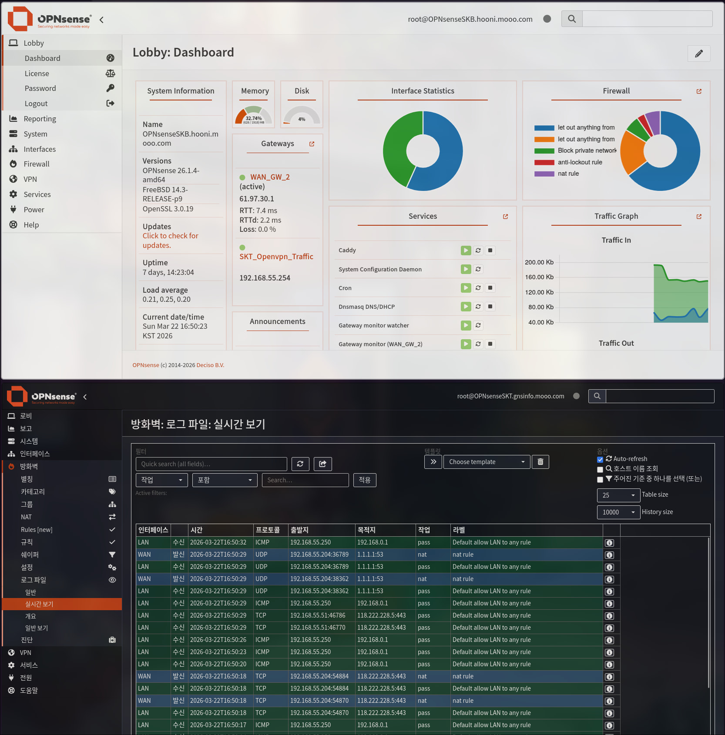Screen dimensions: 725x735
Task: Stop the Cron service
Action: pos(490,288)
